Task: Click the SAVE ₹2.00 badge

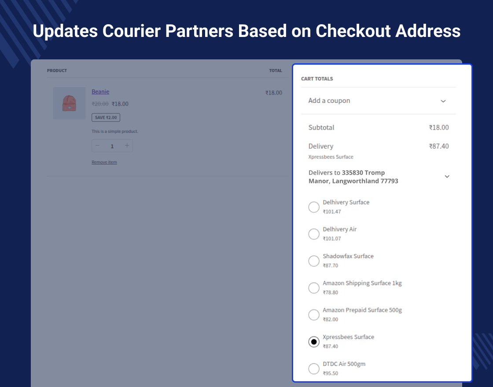Action: click(x=106, y=117)
